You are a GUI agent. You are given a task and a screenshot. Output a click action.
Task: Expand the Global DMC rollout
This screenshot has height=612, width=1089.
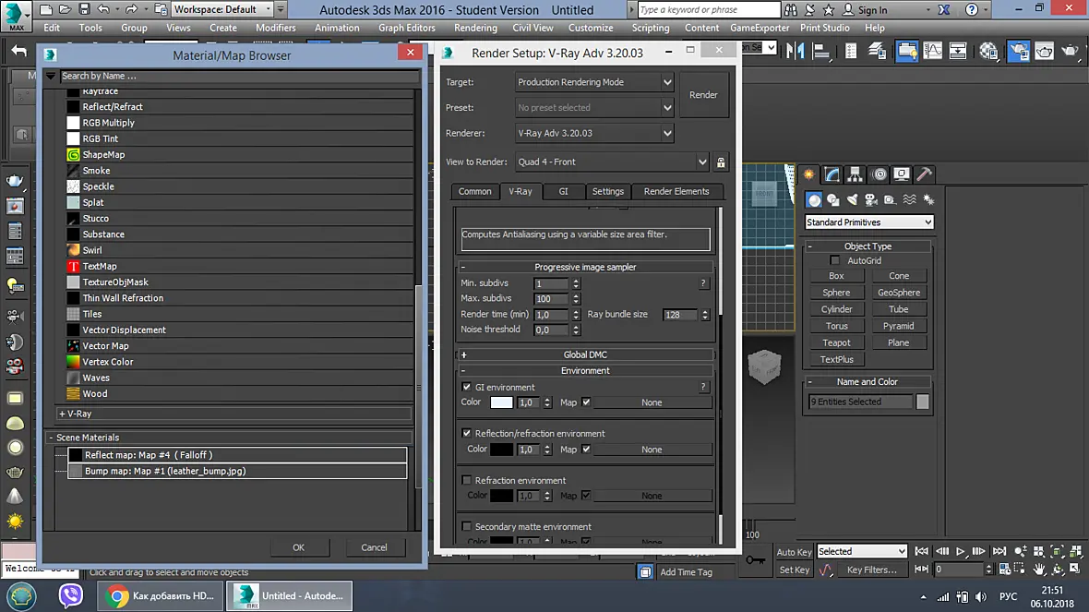point(585,354)
